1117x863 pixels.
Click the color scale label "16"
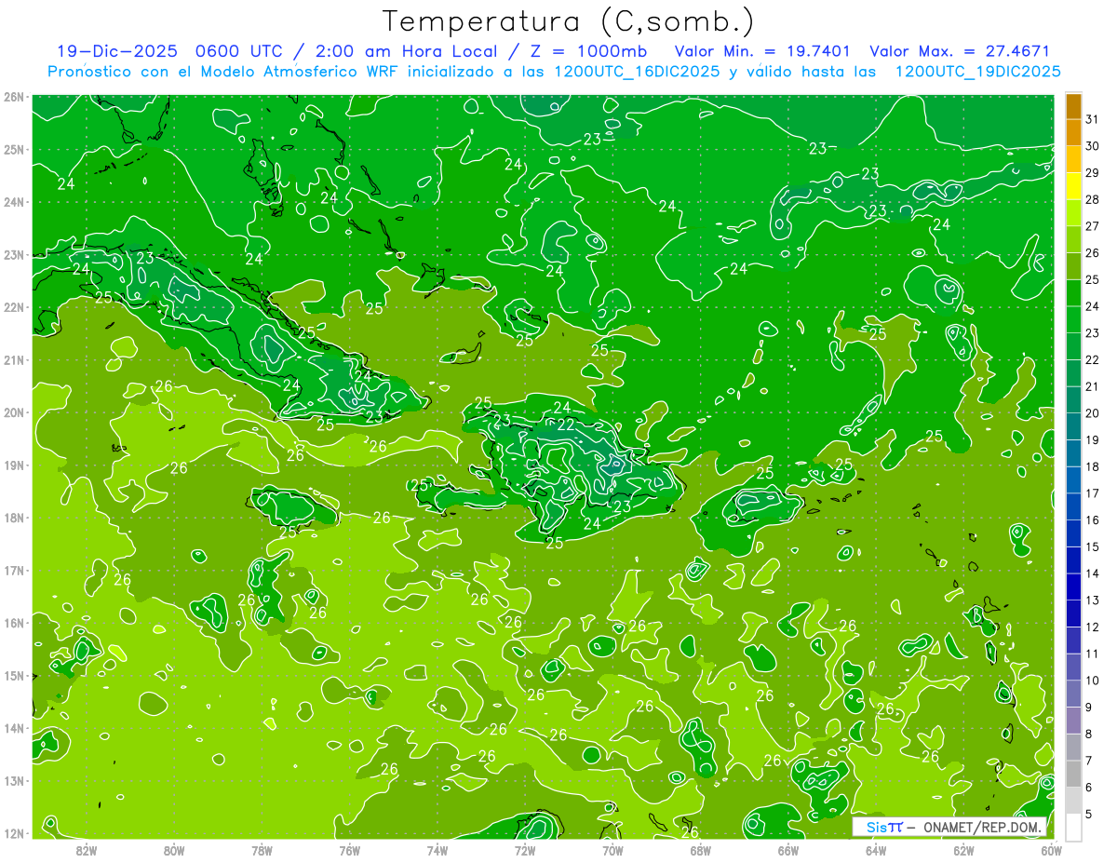pos(1093,519)
